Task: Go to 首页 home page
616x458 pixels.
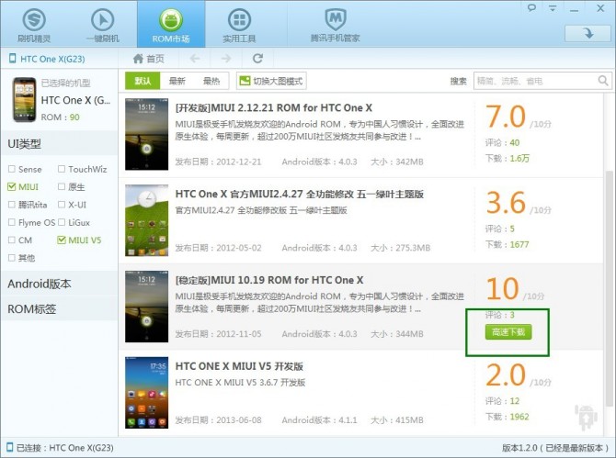Action: point(149,59)
